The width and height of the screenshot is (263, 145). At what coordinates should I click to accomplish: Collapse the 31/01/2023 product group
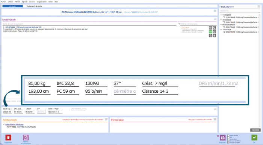[x=221, y=30]
